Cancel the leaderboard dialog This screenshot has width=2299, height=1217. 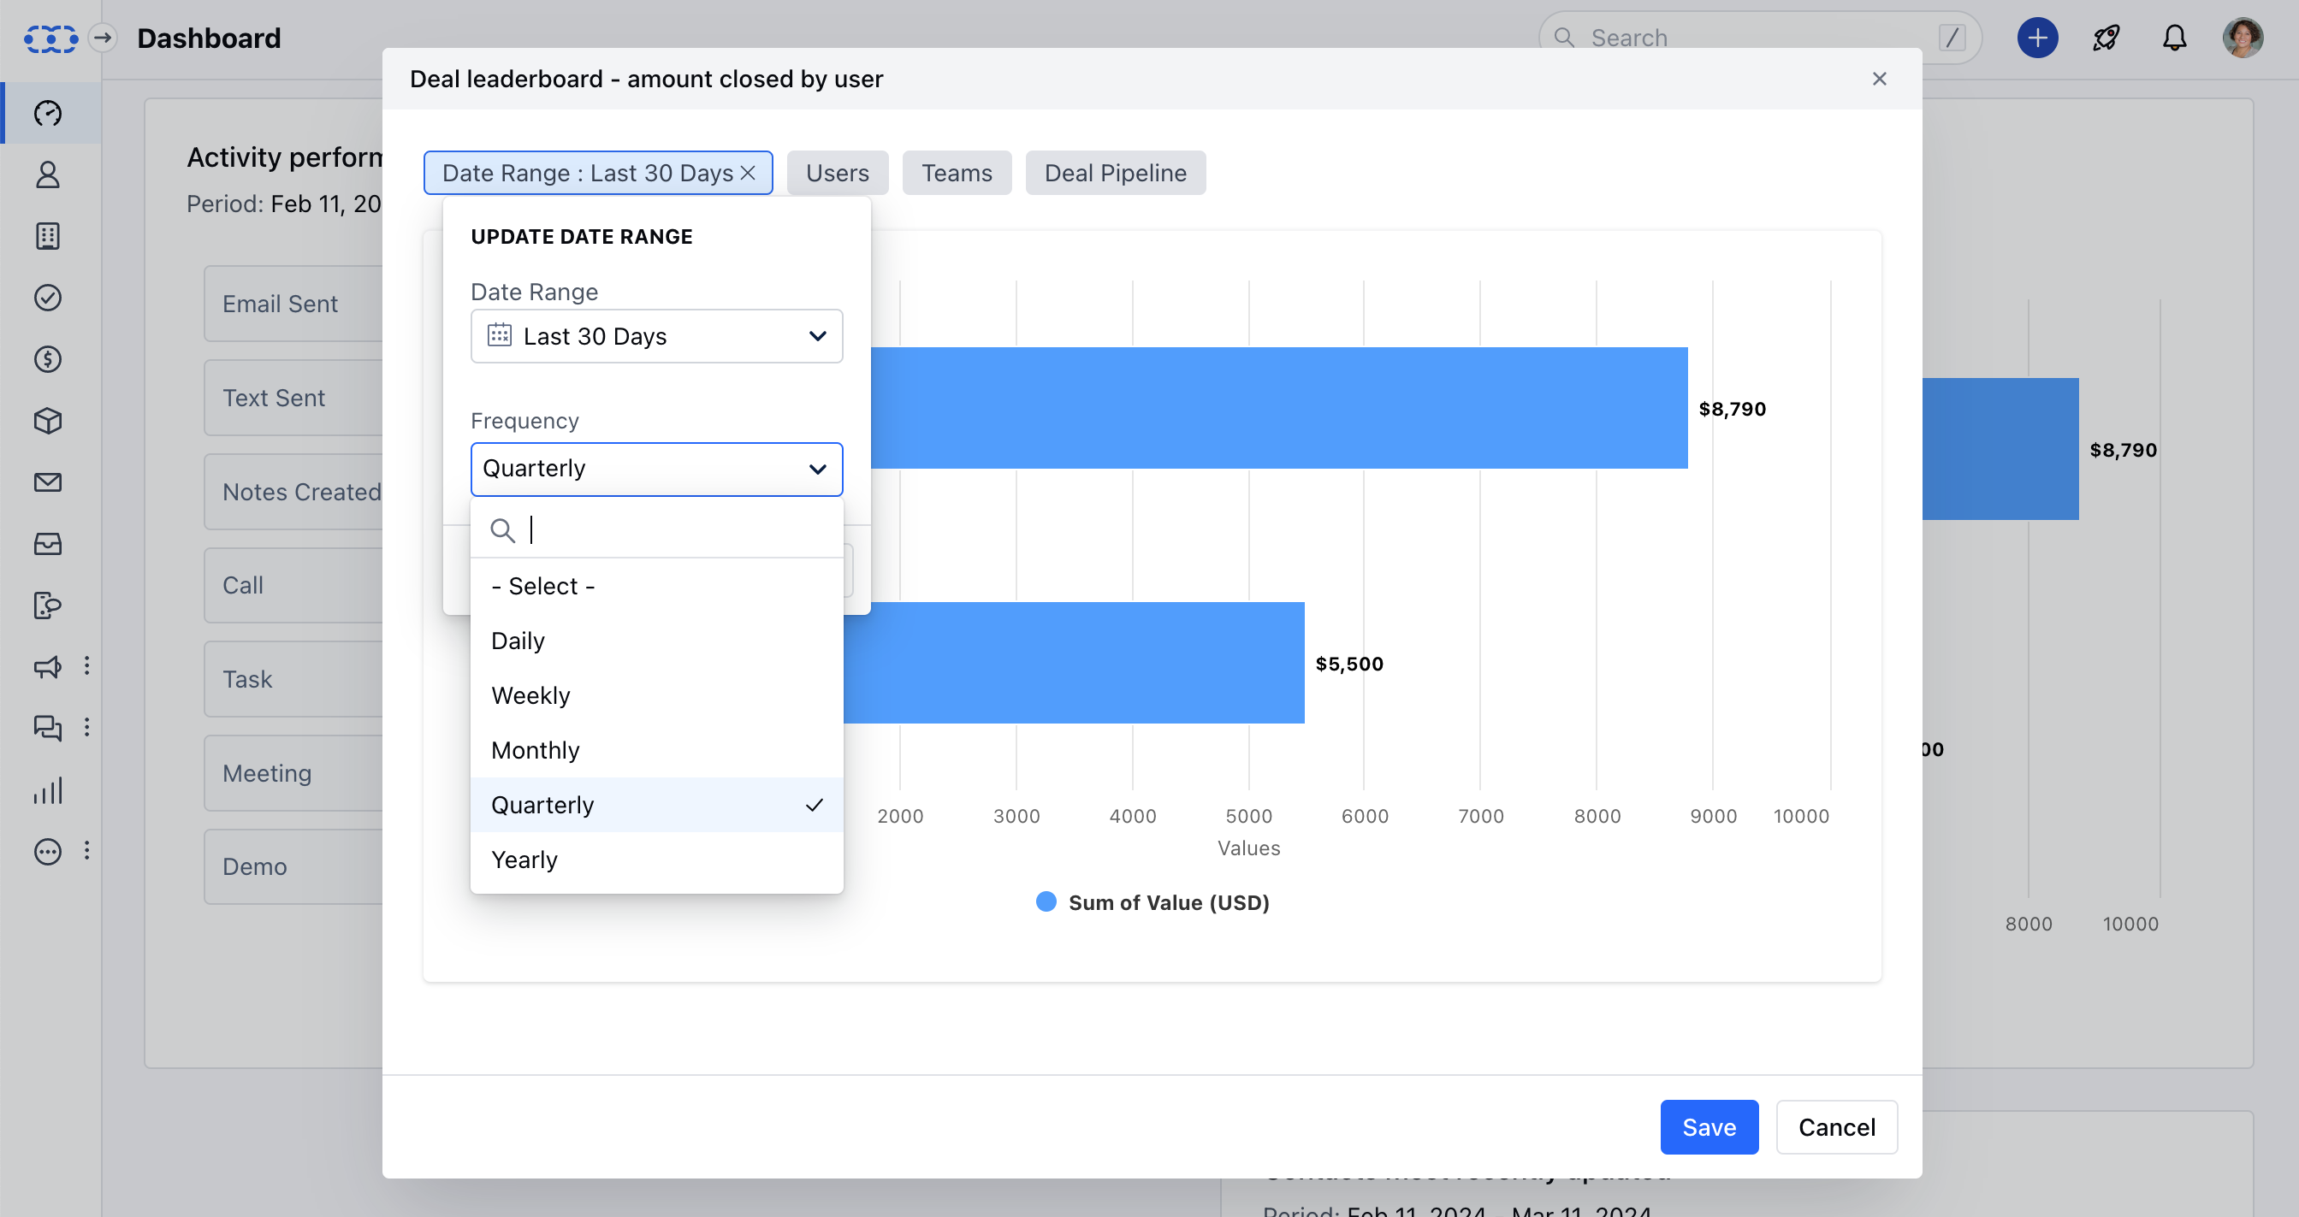pos(1837,1127)
